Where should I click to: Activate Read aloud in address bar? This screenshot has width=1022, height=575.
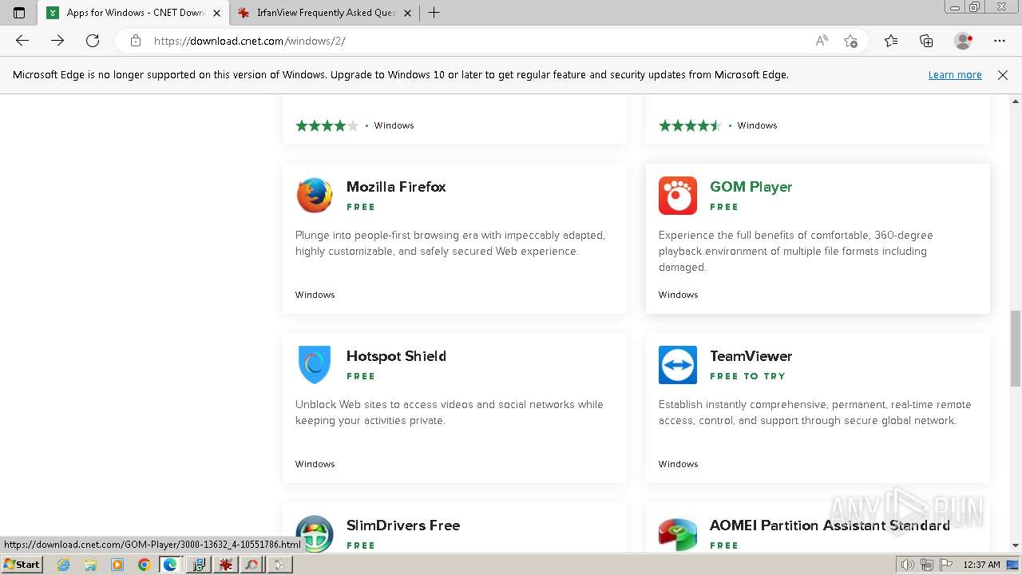click(822, 41)
